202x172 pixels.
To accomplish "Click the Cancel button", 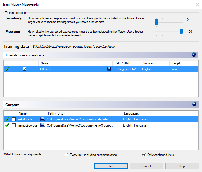I will [x=146, y=166].
